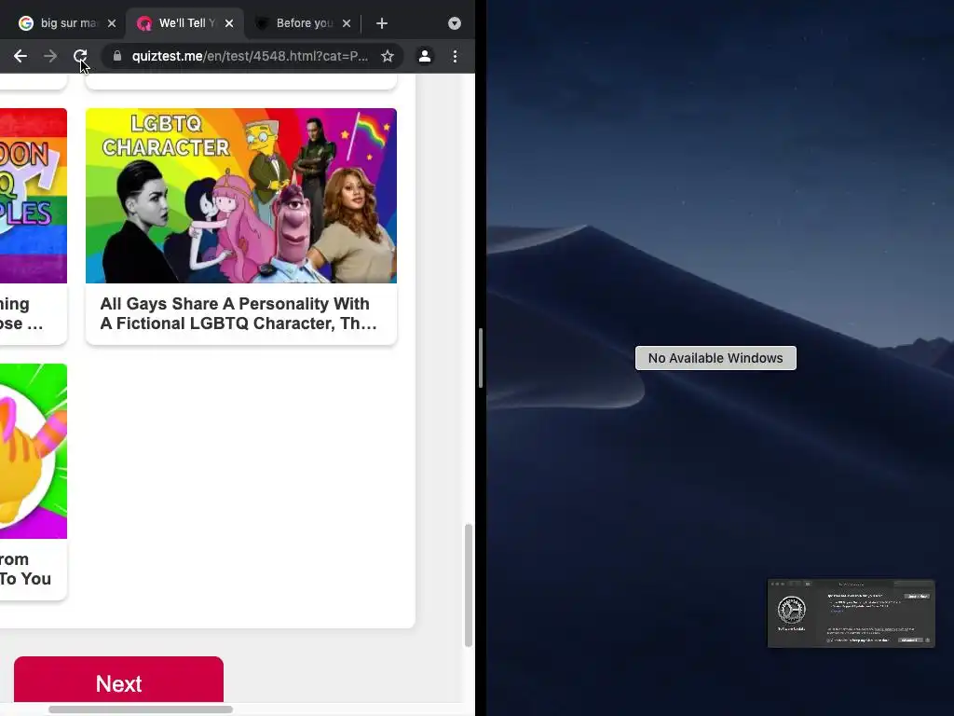Open a new tab with plus

click(x=381, y=23)
